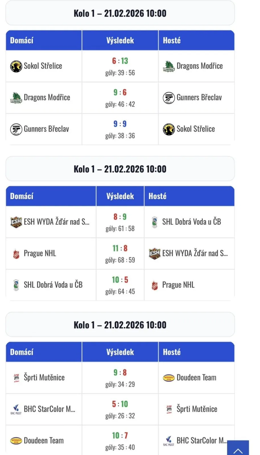Click the guest-side Doudeen Team logo
The height and width of the screenshot is (455, 260).
(169, 378)
